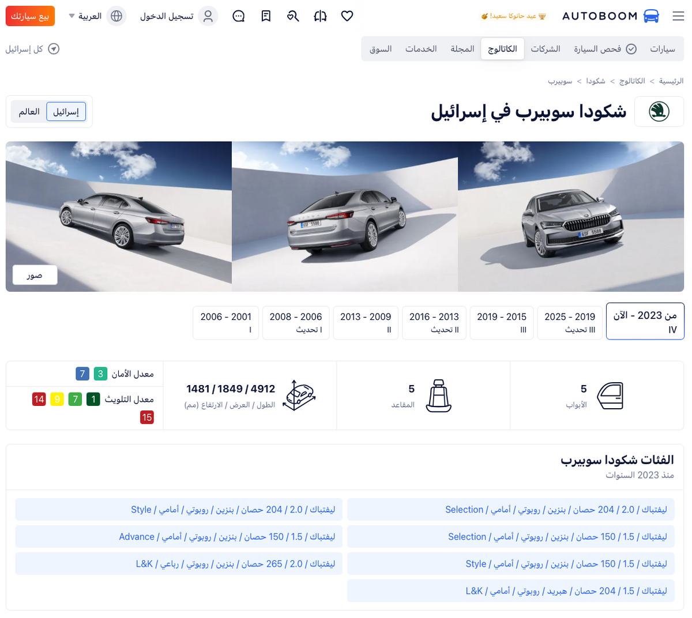The image size is (692, 618).
Task: Click the checkmark icon in فحص السيارة
Action: pyautogui.click(x=631, y=49)
